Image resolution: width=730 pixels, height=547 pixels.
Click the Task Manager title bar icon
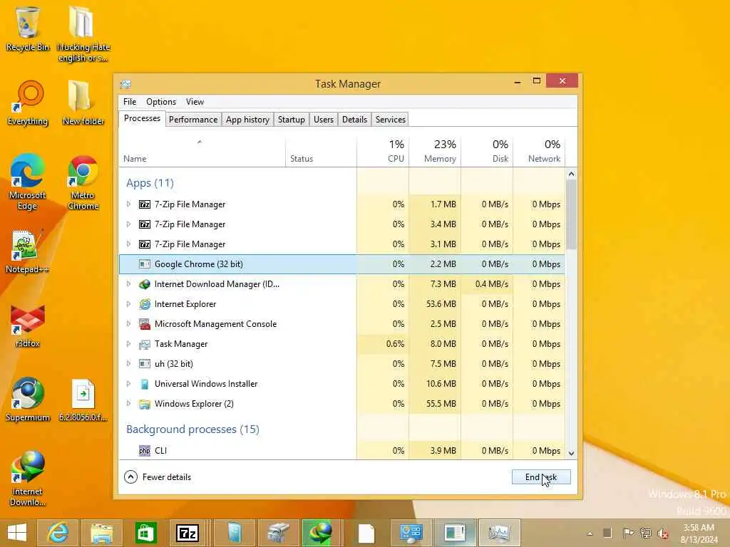125,84
